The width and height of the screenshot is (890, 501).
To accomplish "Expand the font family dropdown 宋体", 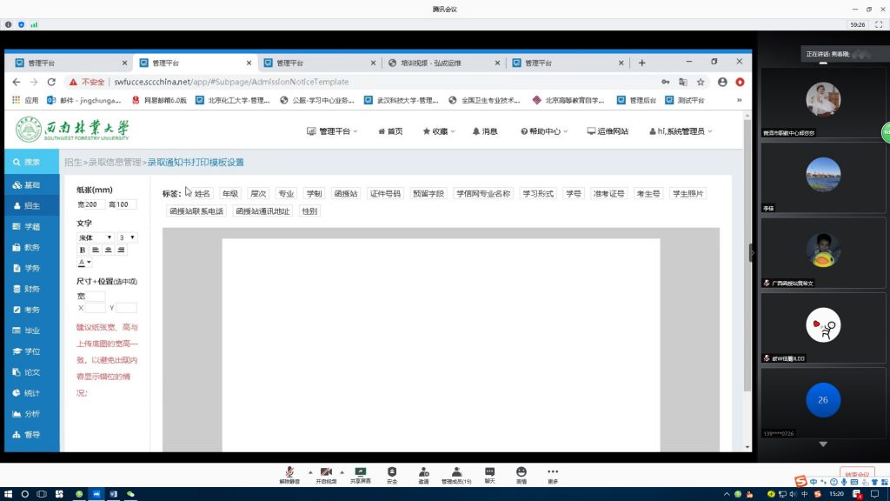I will click(x=96, y=237).
